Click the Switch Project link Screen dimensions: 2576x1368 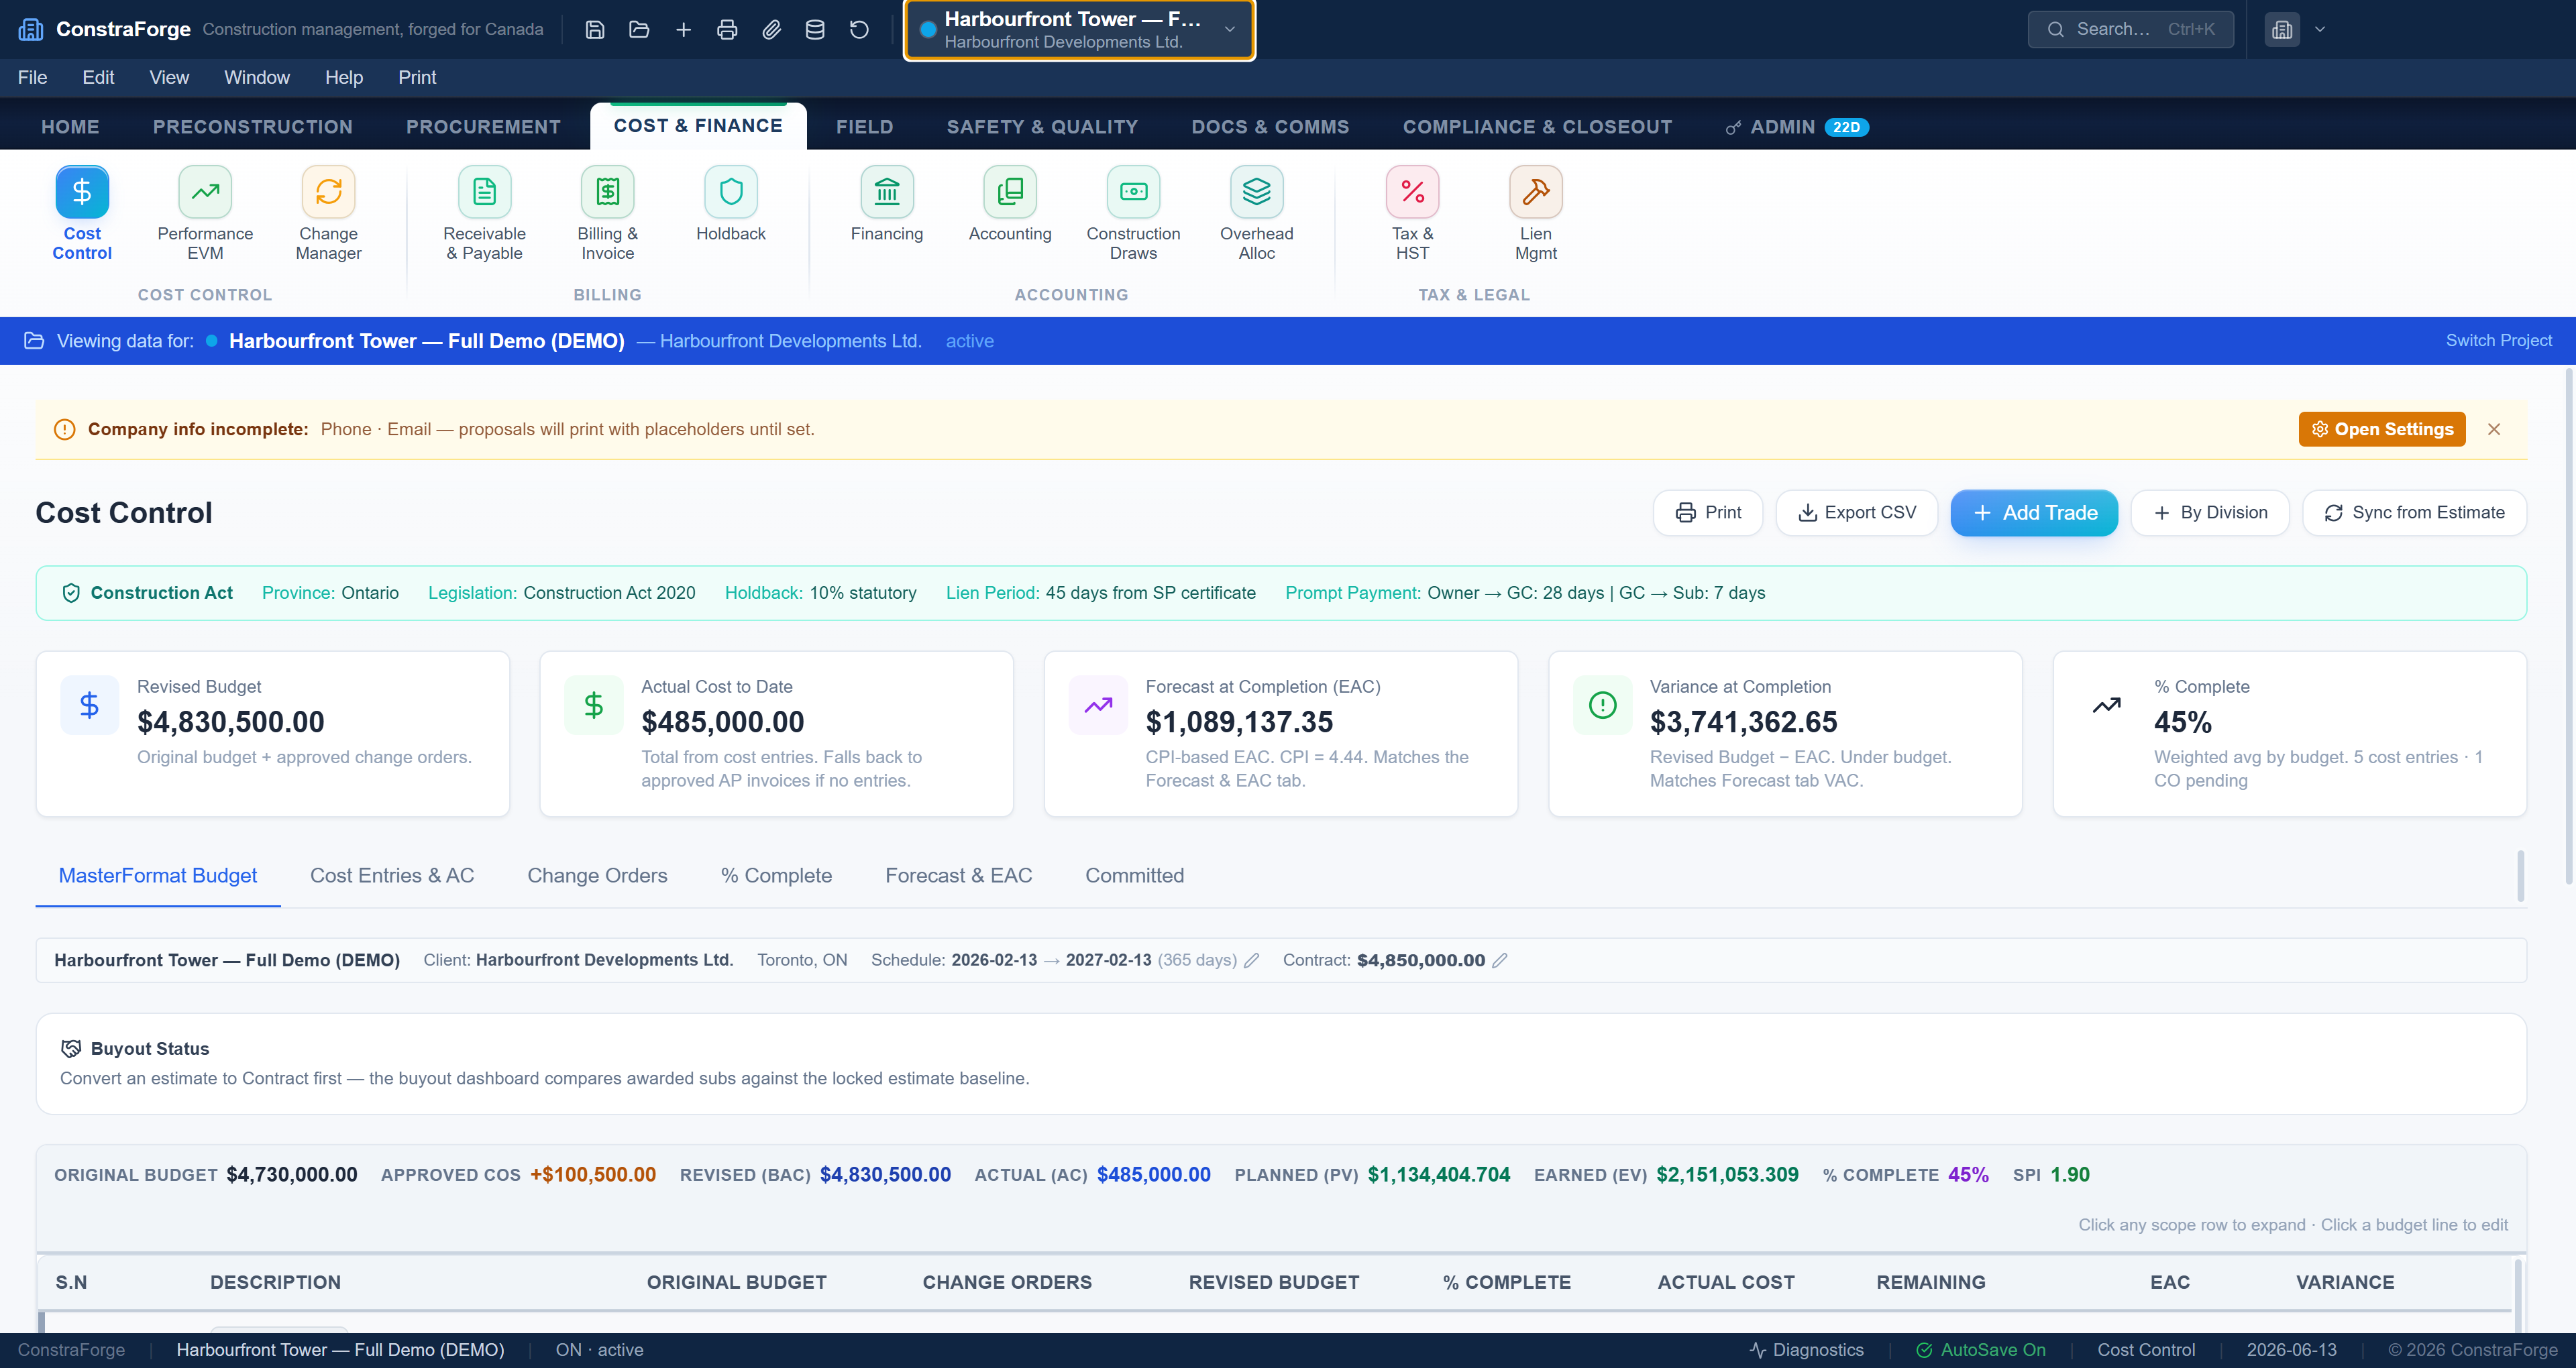point(2498,340)
